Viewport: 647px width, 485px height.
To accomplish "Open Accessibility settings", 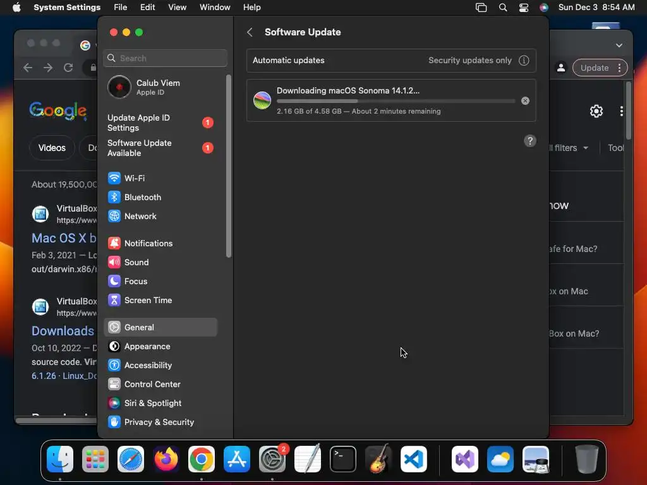I will pos(160,366).
